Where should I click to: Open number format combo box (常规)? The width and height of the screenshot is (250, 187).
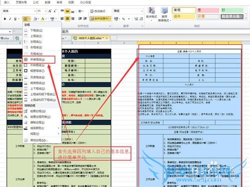[128, 11]
